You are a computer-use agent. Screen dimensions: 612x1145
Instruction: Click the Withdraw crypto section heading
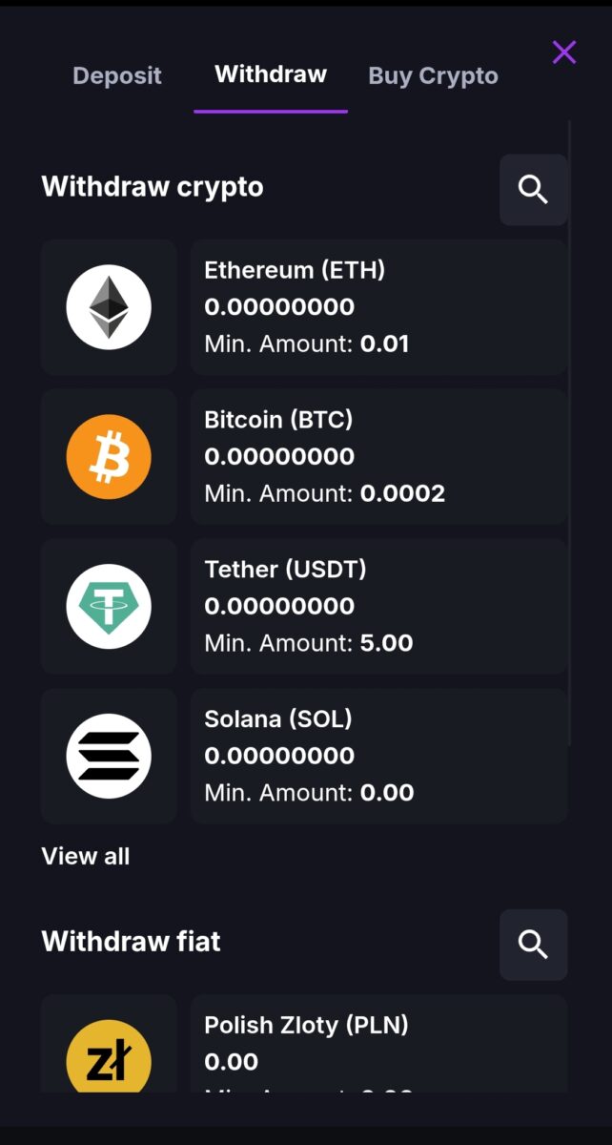[x=152, y=187]
